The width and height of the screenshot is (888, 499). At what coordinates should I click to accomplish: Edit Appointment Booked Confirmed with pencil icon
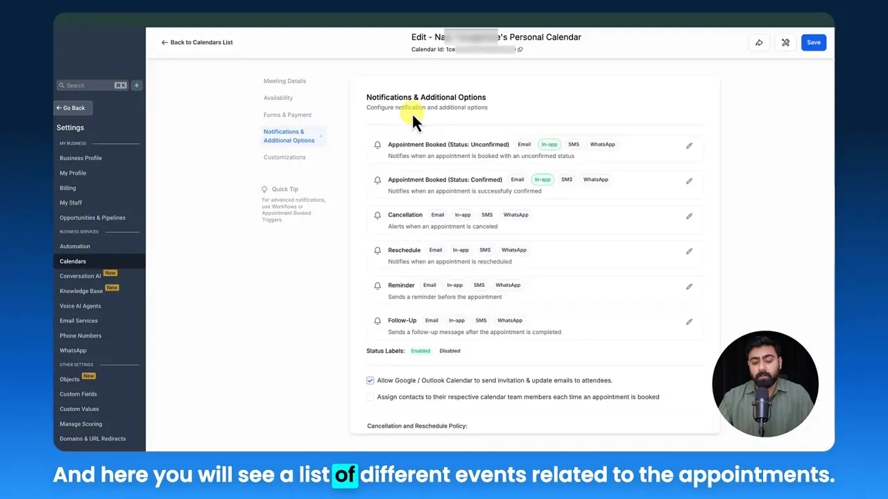(x=689, y=180)
